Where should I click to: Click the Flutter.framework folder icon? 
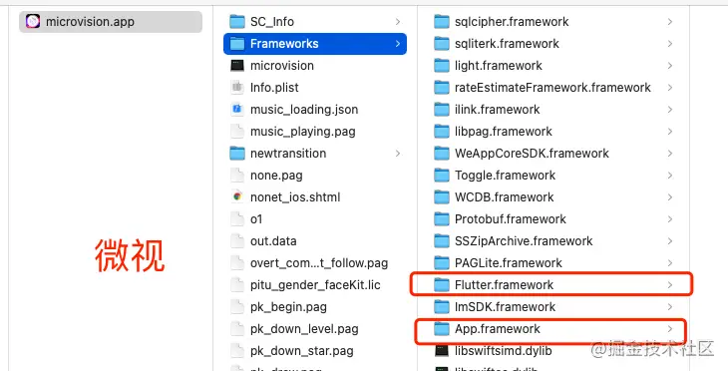[442, 284]
